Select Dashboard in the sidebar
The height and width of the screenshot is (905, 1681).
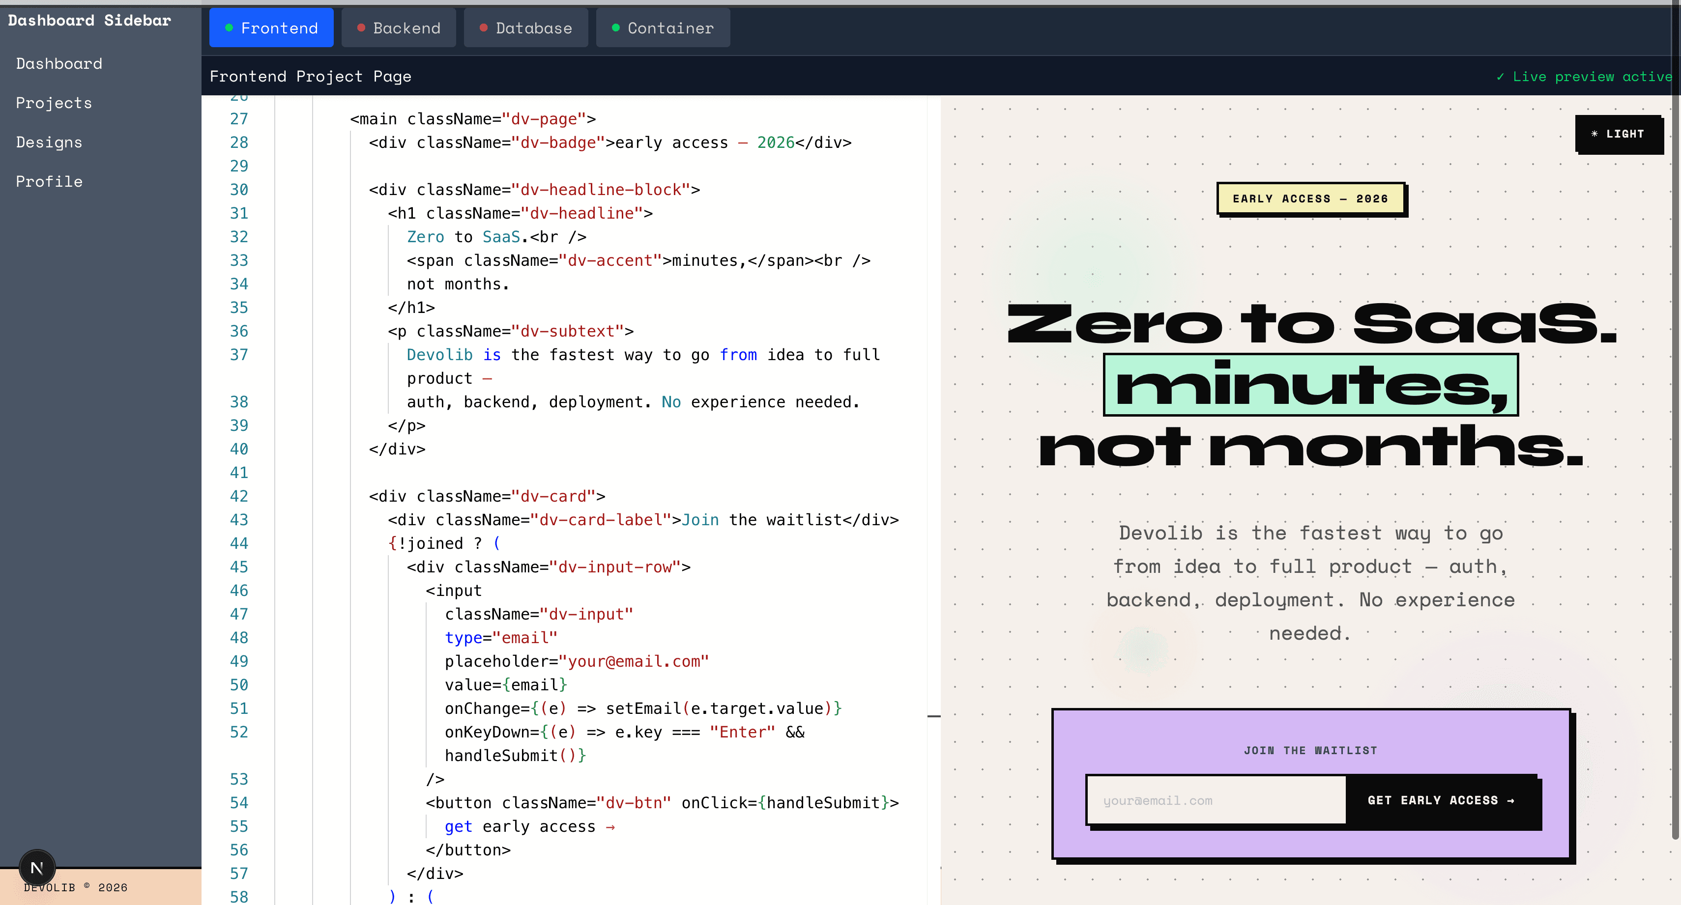pyautogui.click(x=58, y=63)
